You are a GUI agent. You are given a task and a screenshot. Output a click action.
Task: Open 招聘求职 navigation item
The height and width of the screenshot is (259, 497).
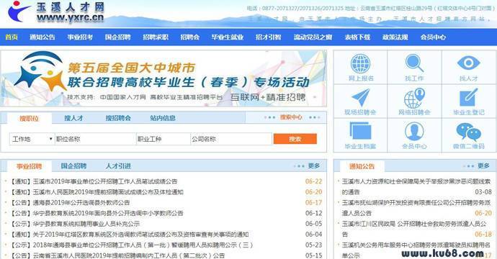click(156, 37)
